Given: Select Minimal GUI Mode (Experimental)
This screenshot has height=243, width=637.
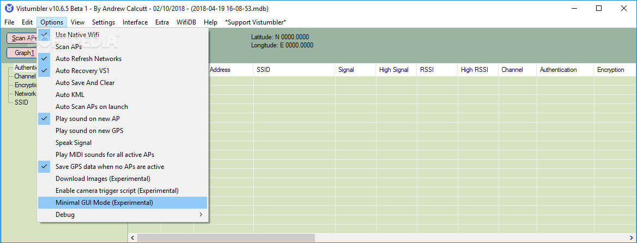Looking at the screenshot, I should 123,203.
